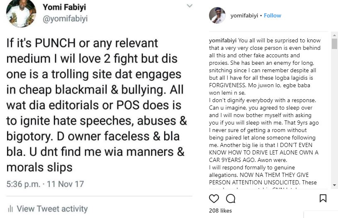The height and width of the screenshot is (218, 338).
Task: Save the post with the bookmark icon
Action: pos(323,198)
